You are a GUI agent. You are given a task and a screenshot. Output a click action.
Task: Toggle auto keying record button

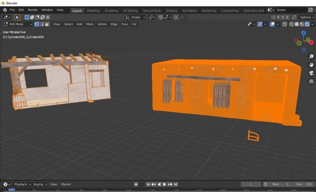tap(136, 184)
